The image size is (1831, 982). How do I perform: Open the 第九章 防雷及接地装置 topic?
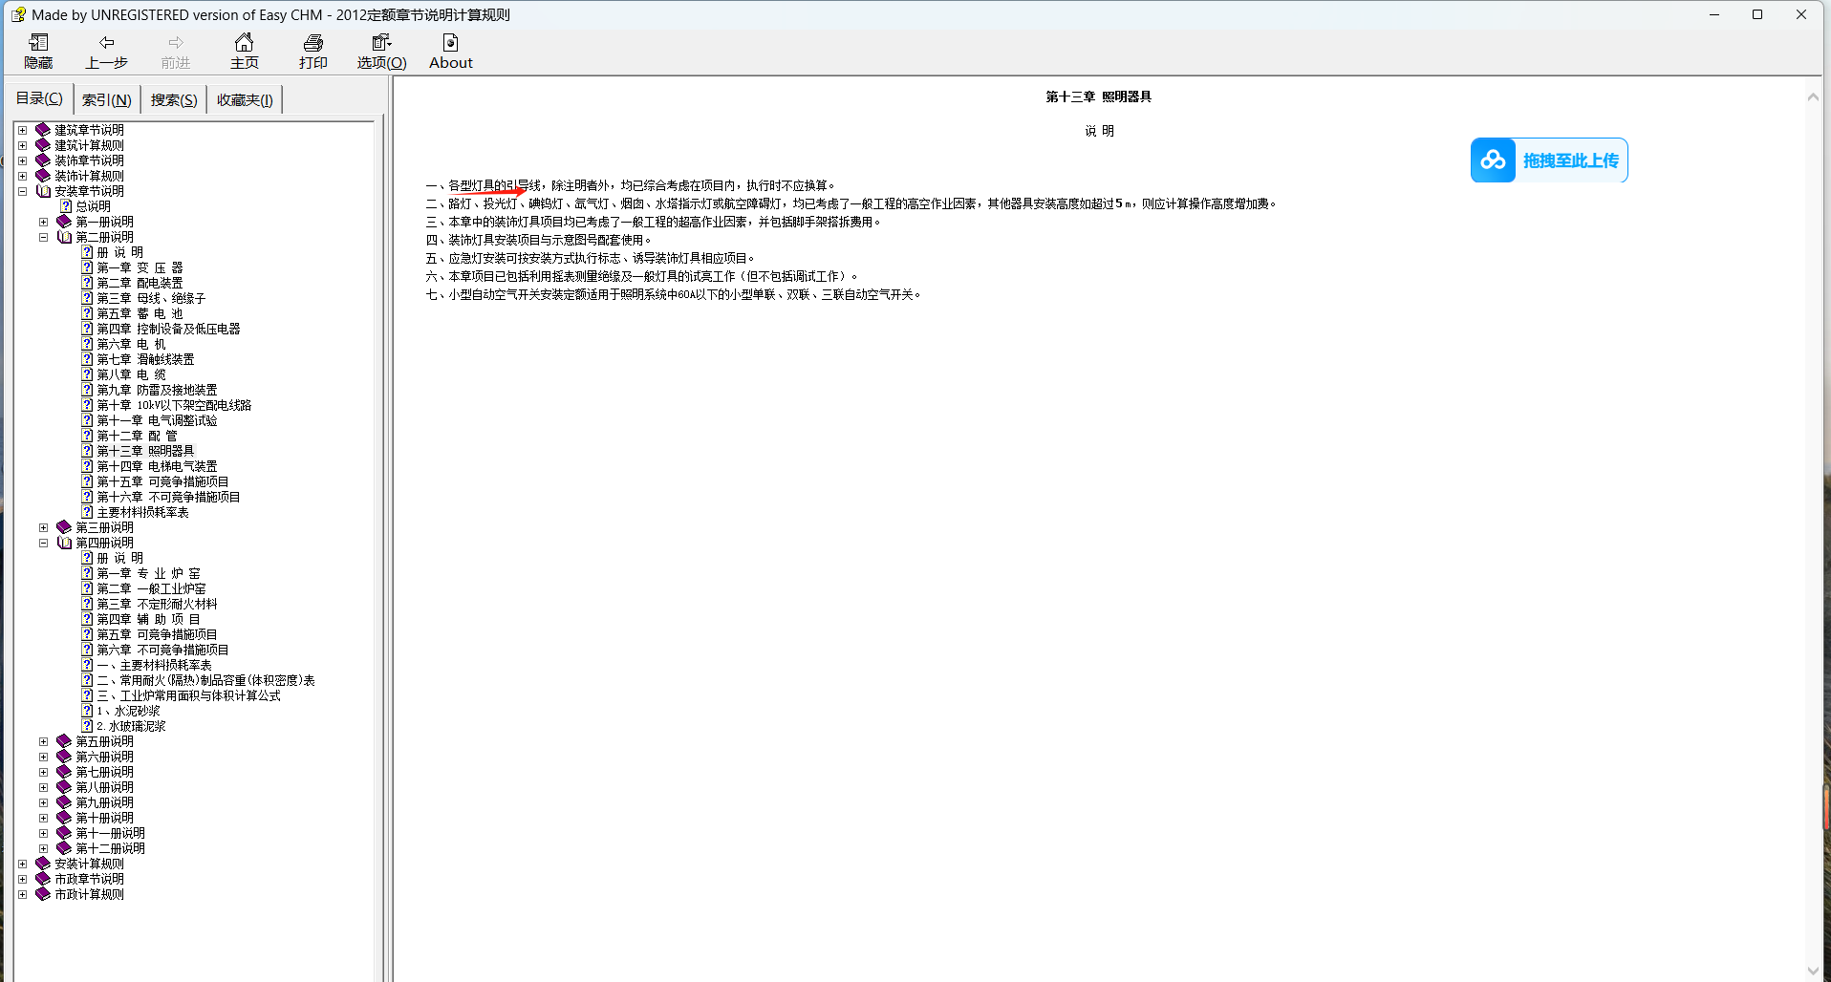(x=157, y=390)
